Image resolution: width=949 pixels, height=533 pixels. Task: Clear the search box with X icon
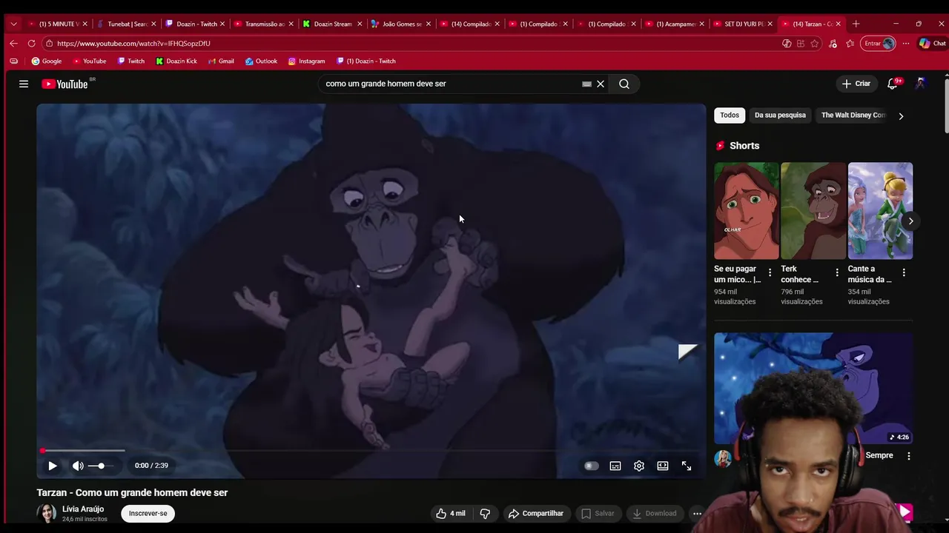(601, 84)
